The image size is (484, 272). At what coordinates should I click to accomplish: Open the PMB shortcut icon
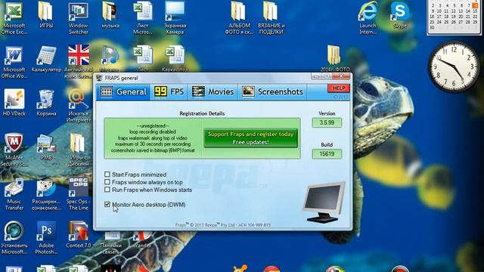coord(46,147)
